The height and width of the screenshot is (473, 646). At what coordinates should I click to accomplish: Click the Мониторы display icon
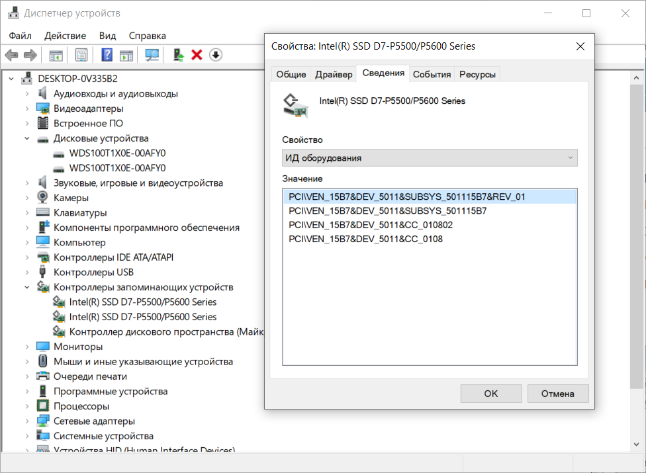pos(43,347)
